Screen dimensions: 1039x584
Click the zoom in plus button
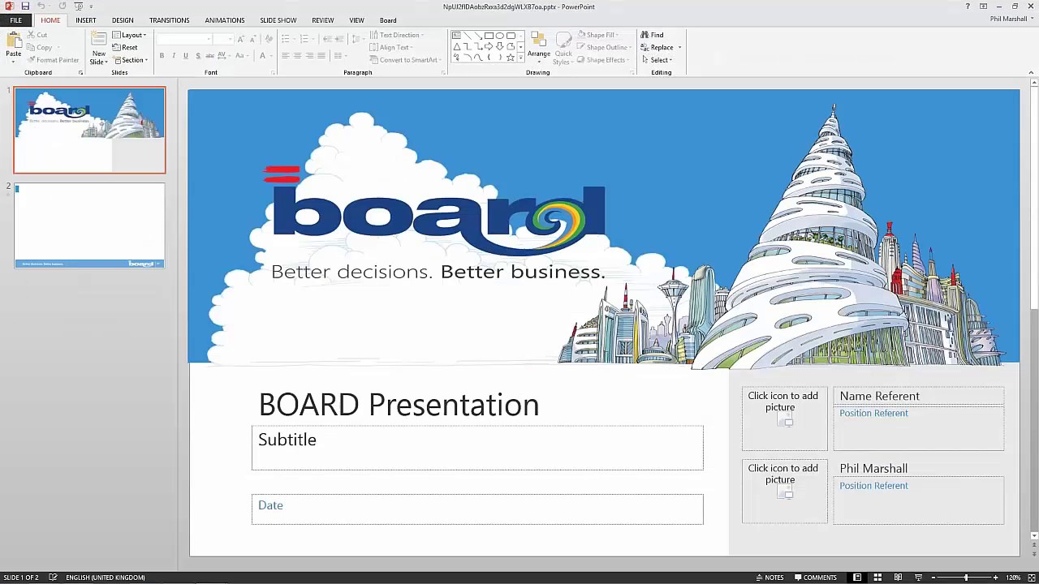pyautogui.click(x=995, y=578)
